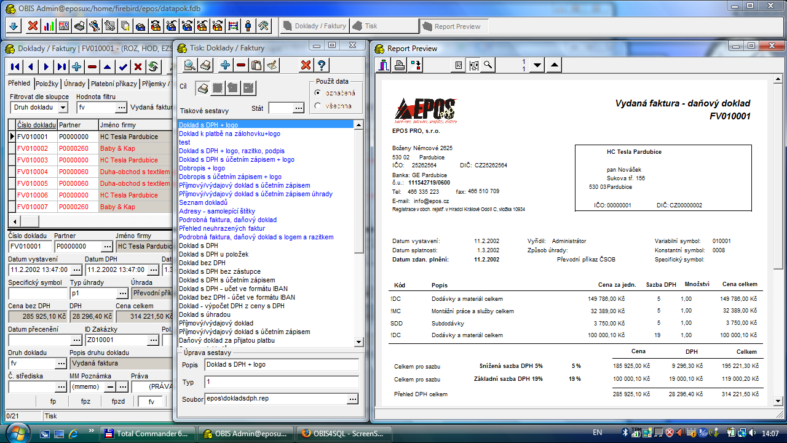This screenshot has width=787, height=443.
Task: Jump to the first record in Doklady navigator
Action: 15,66
